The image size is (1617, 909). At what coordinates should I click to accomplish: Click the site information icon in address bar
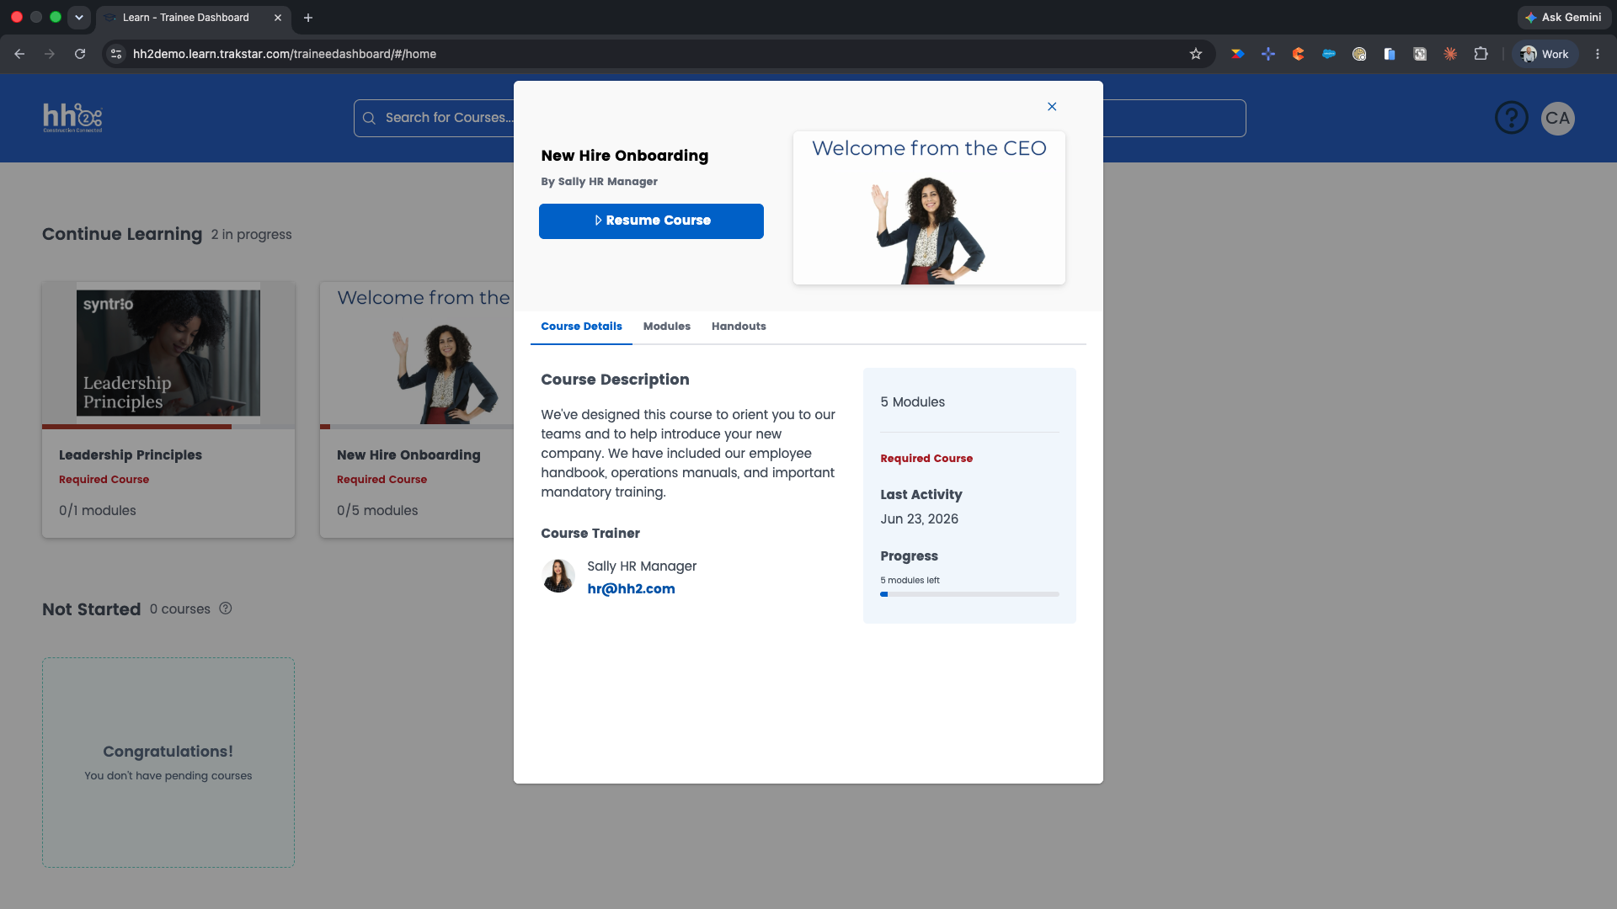(x=117, y=54)
